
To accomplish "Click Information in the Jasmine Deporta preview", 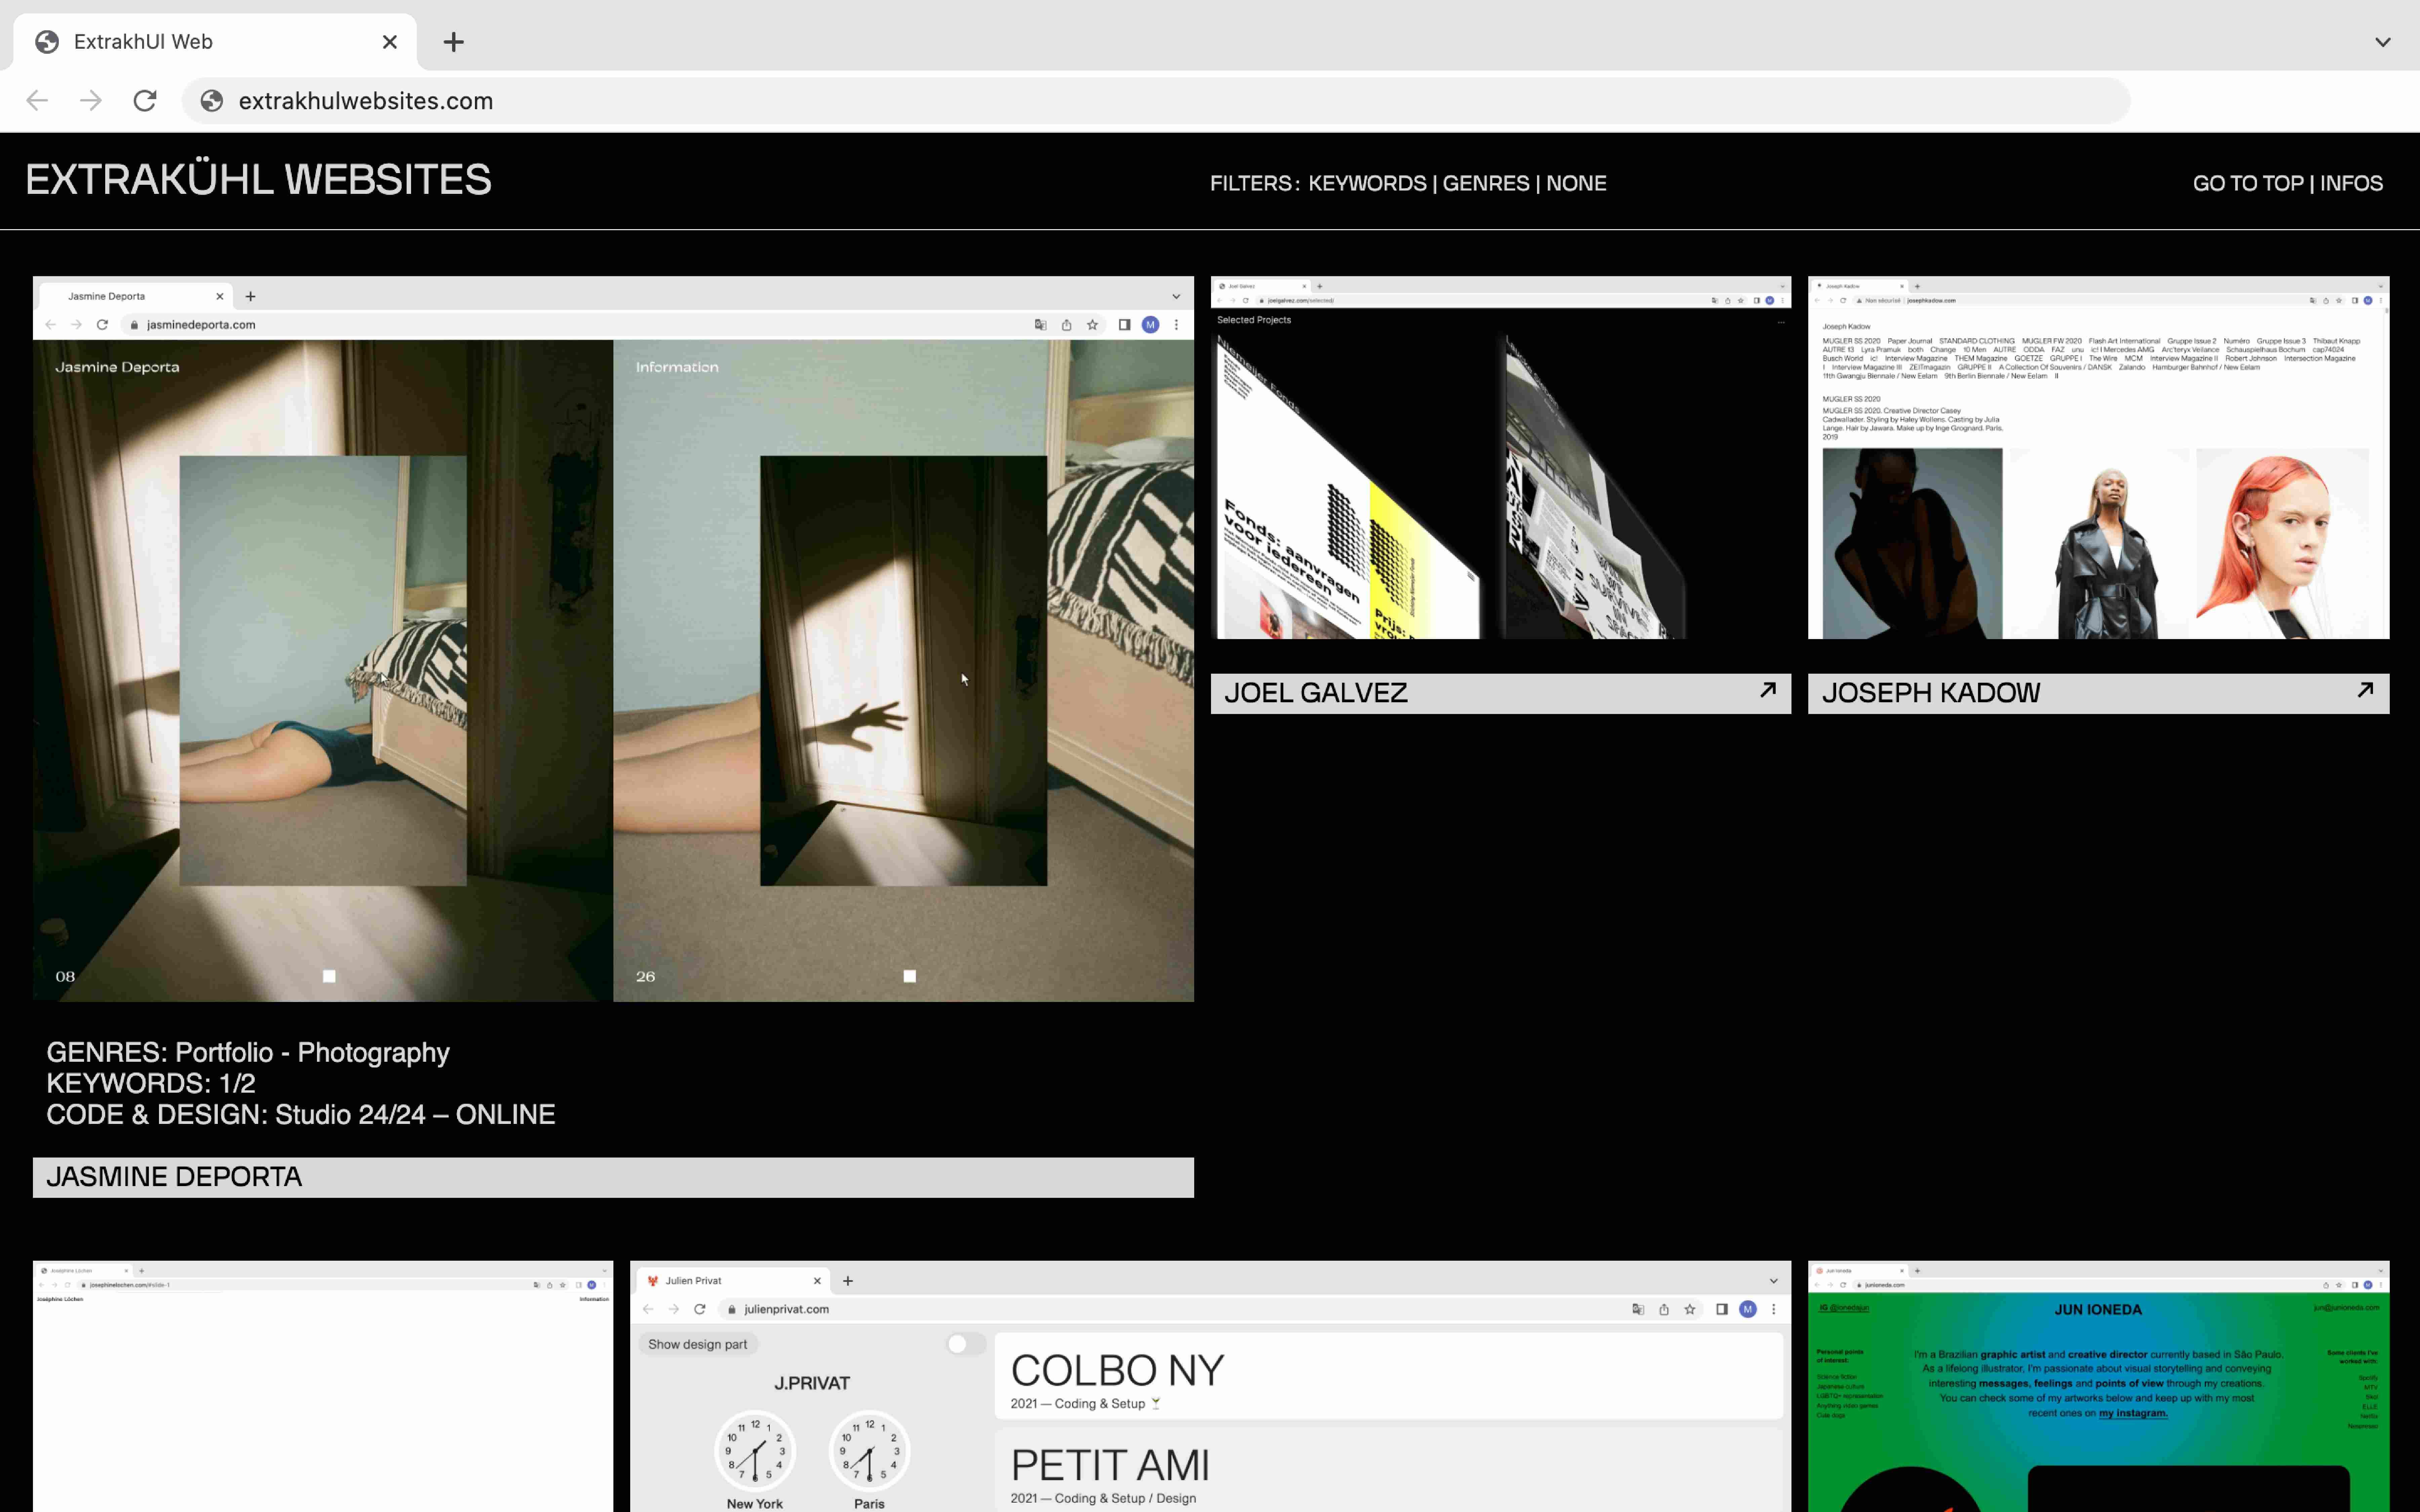I will click(677, 367).
